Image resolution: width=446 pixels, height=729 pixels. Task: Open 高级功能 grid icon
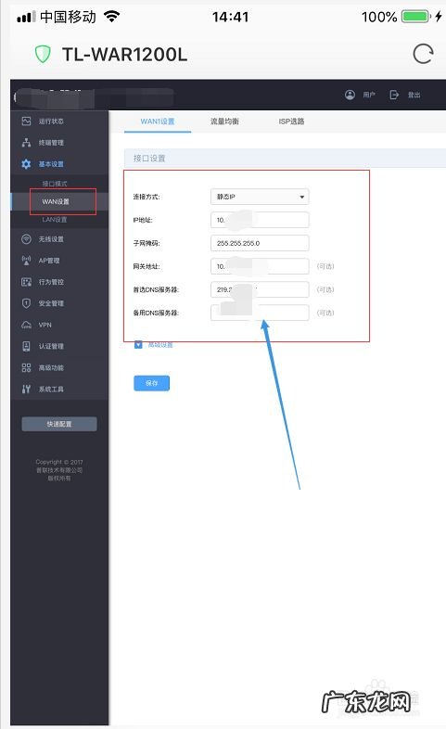pos(27,367)
